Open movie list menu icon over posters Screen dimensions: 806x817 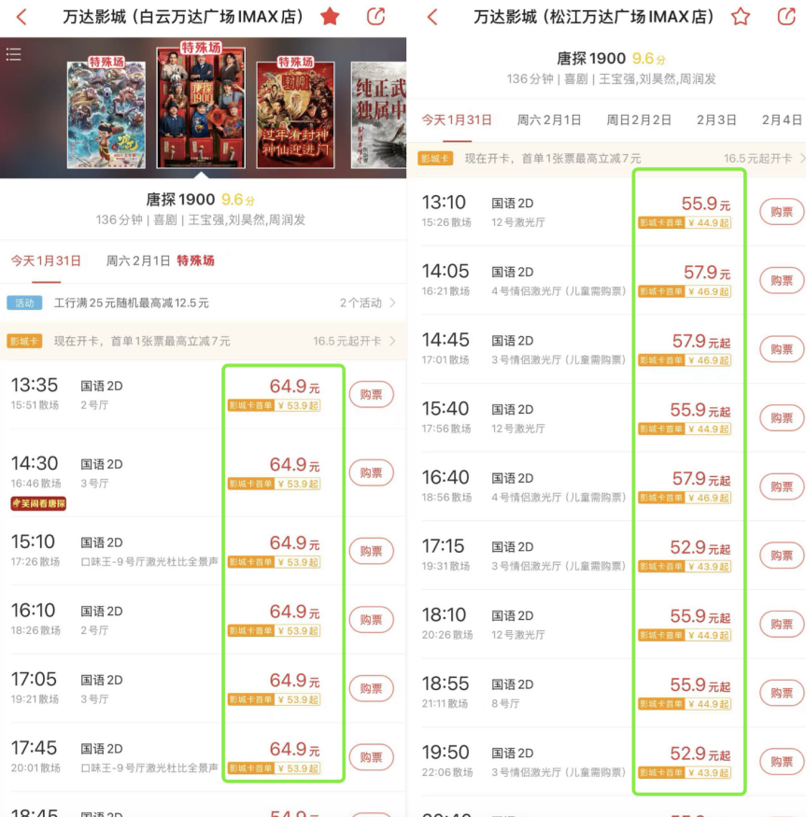point(14,54)
